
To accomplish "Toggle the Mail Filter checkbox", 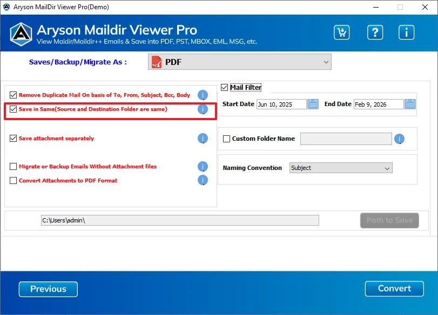I will pos(224,88).
